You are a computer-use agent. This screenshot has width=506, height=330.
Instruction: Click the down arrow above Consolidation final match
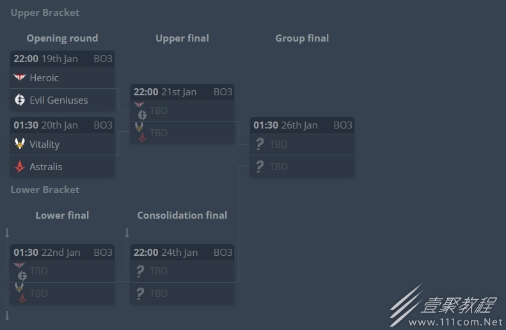127,233
